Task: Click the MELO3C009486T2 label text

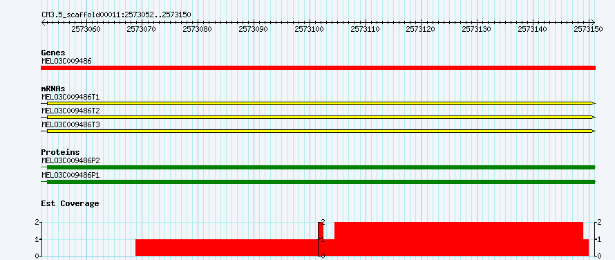Action: (x=70, y=111)
